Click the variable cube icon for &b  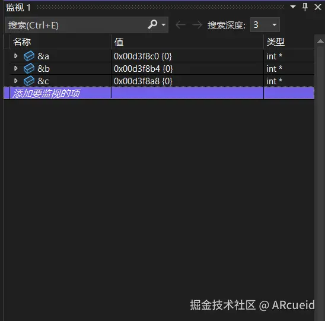coord(29,68)
